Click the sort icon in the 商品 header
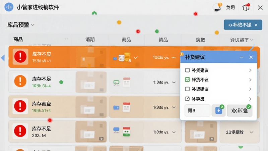The height and width of the screenshot is (151, 268). (67, 39)
